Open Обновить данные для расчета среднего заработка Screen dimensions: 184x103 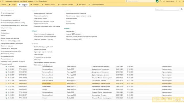pos(82,37)
